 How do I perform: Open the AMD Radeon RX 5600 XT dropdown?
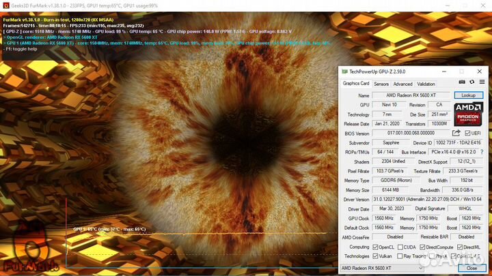pos(381,269)
